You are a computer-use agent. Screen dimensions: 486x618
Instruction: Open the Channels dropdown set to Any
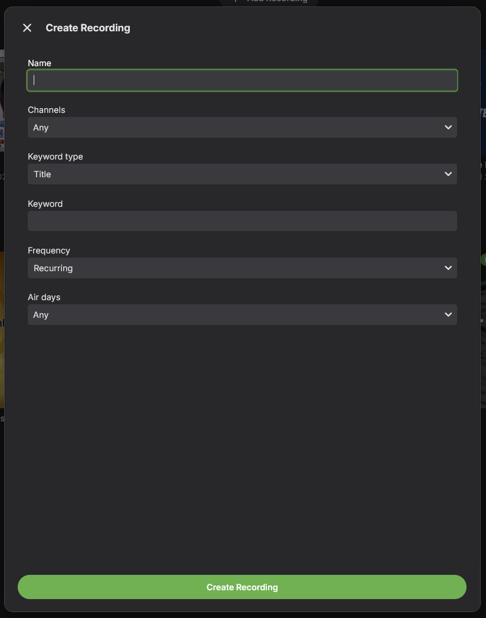coord(236,128)
